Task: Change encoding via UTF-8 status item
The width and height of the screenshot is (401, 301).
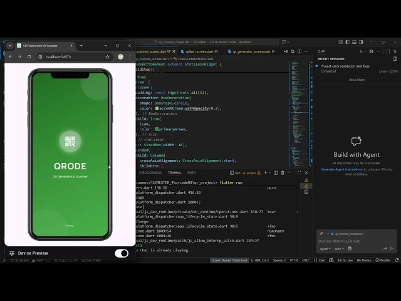Action: [x=294, y=260]
